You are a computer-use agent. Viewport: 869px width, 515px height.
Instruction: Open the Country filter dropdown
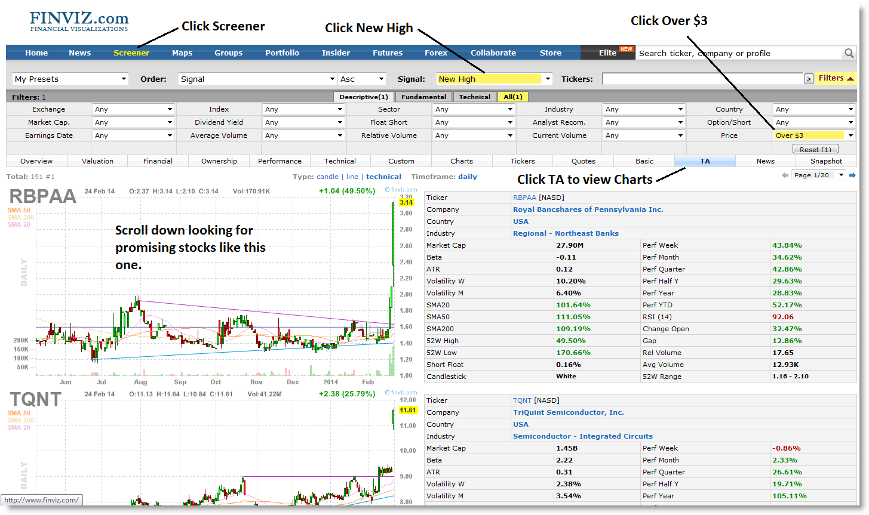[814, 109]
